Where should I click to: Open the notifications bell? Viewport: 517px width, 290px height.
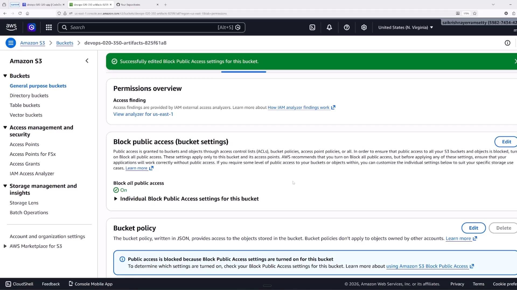(x=329, y=27)
